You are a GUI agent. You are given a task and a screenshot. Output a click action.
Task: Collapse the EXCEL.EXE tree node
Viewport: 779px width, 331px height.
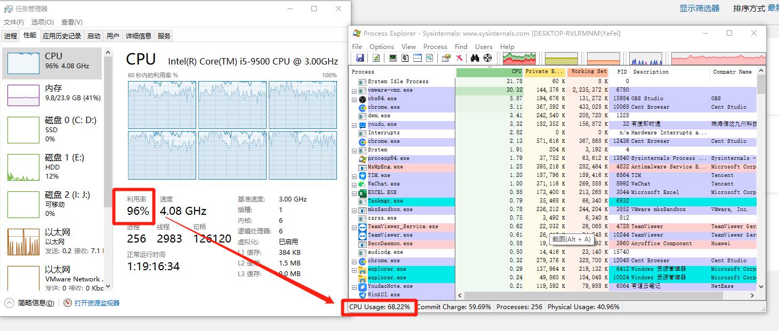[355, 192]
